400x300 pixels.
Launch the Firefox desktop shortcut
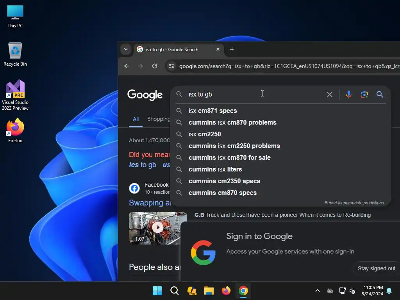coord(15,130)
